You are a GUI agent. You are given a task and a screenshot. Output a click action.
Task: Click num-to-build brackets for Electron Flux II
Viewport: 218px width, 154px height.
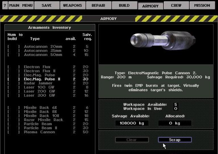(14, 71)
